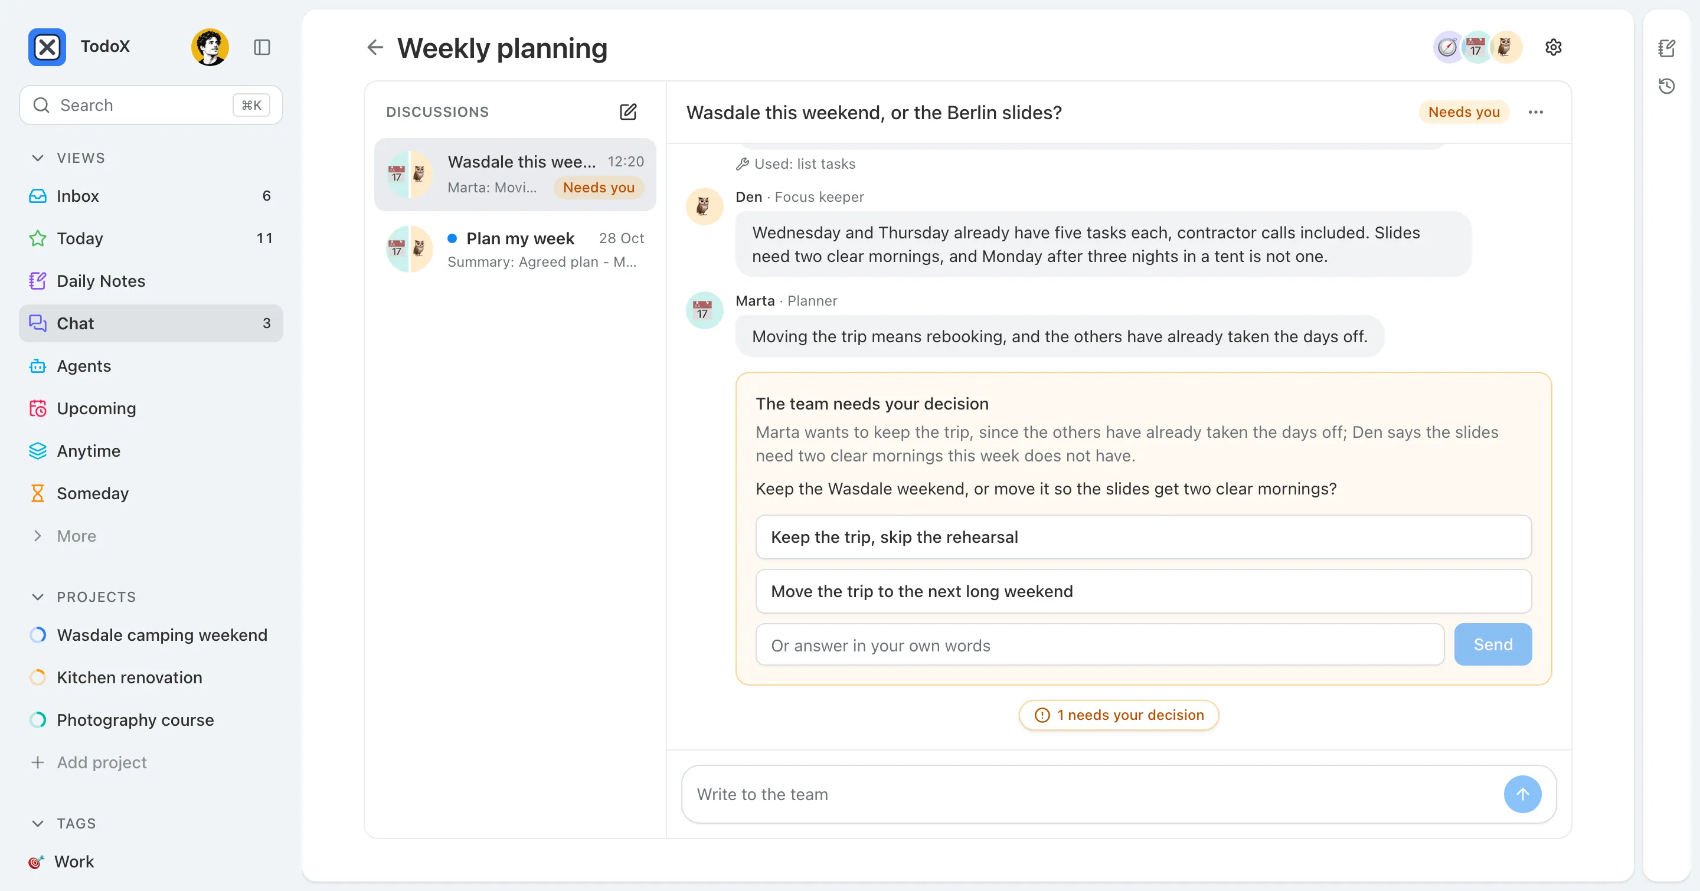Viewport: 1700px width, 891px height.
Task: Click the Search field
Action: pyautogui.click(x=151, y=105)
